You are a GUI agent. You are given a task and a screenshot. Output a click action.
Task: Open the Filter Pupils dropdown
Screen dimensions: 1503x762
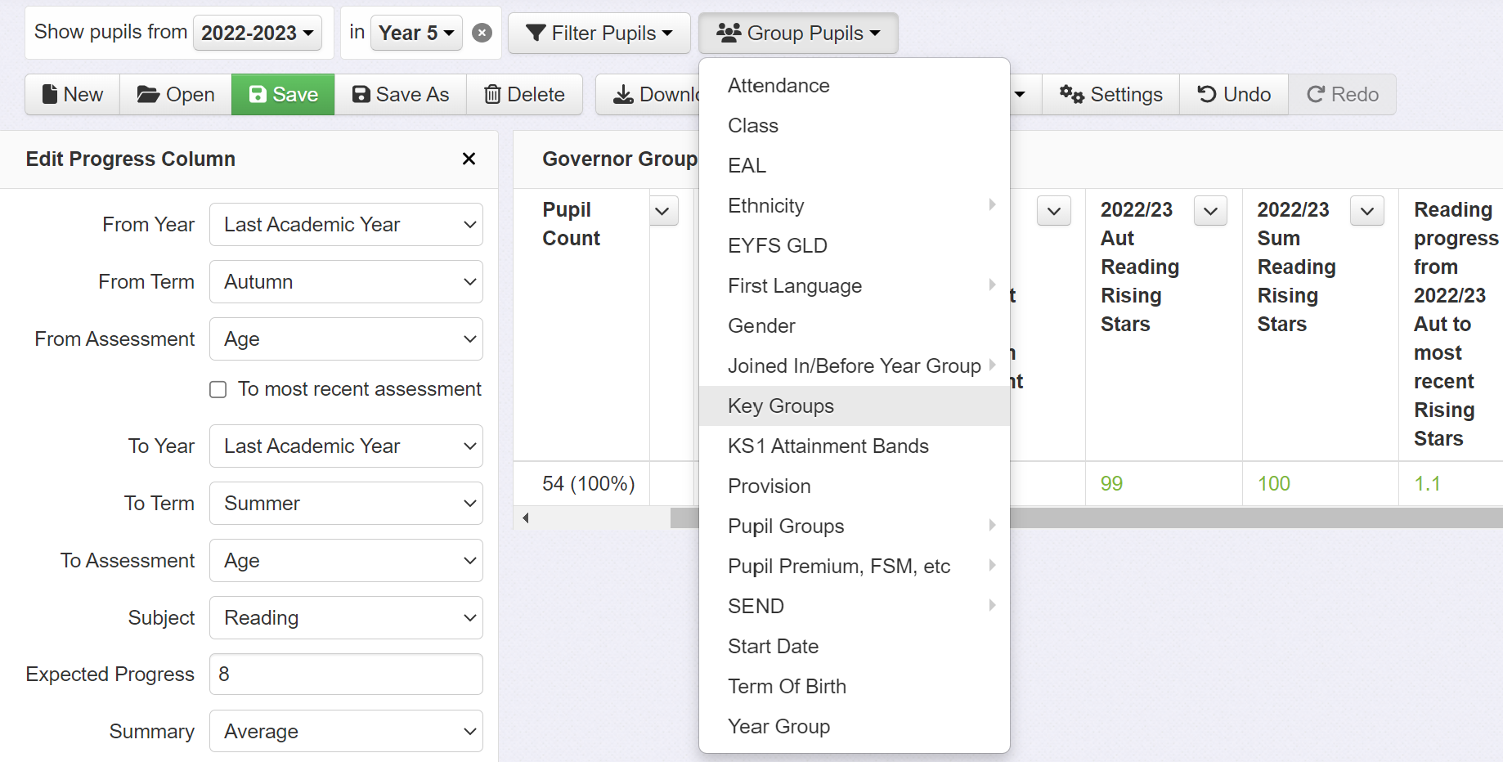(x=599, y=33)
